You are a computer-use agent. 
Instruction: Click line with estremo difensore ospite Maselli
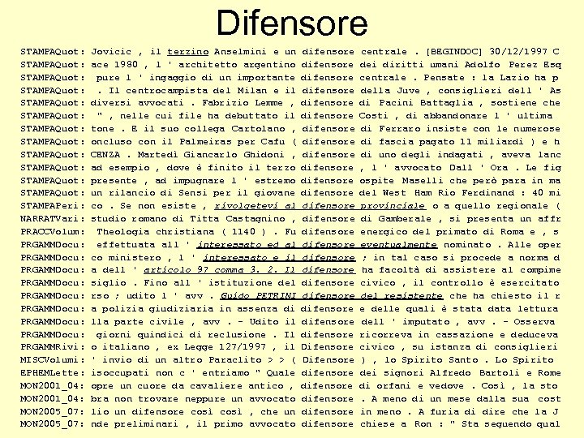[x=290, y=181]
